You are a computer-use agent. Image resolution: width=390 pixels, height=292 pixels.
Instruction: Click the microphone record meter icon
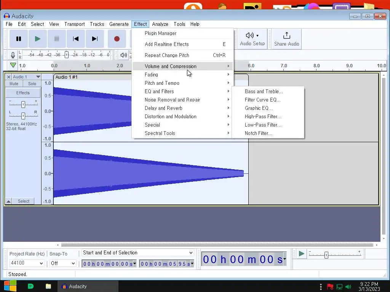click(x=13, y=55)
